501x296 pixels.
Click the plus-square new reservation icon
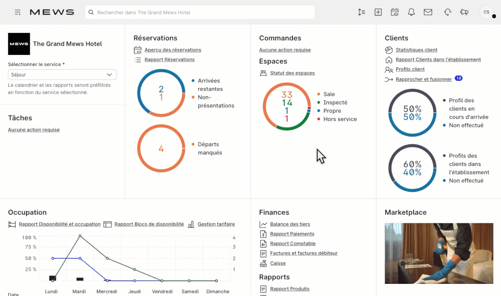click(x=378, y=12)
